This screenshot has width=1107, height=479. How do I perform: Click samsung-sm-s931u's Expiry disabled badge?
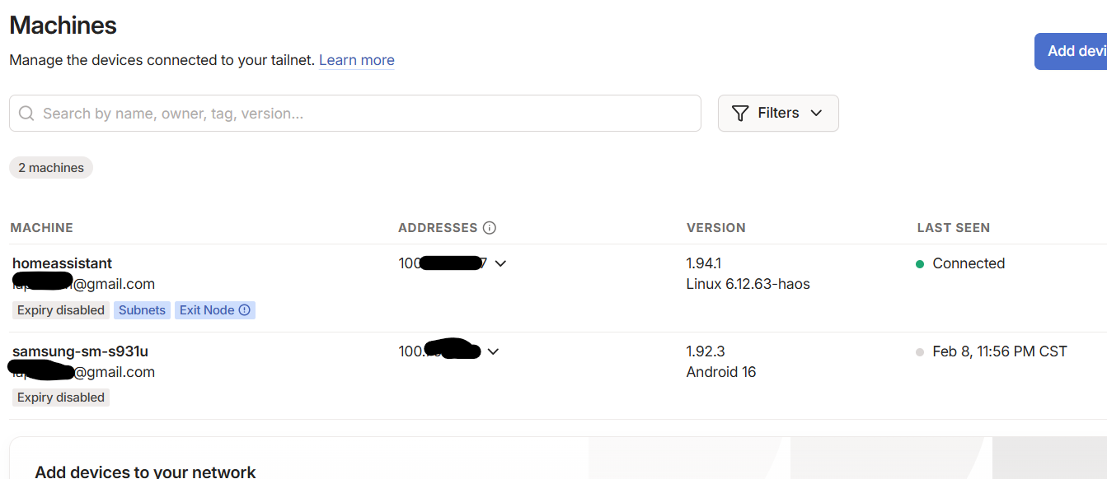coord(61,398)
